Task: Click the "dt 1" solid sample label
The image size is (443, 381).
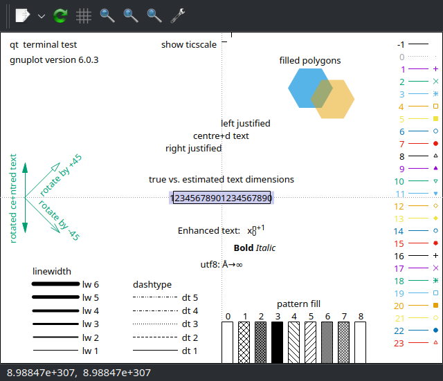Action: pos(190,351)
